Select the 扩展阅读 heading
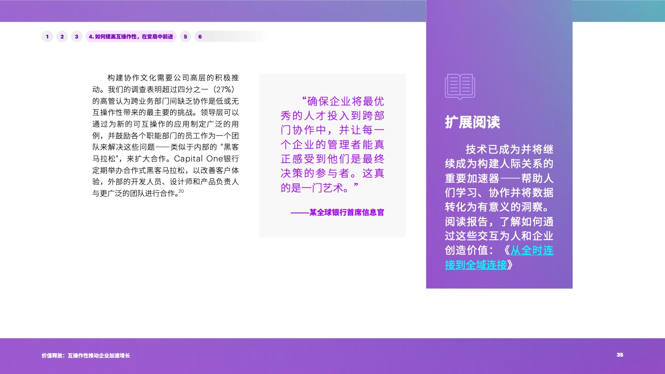665x374 pixels. [472, 122]
